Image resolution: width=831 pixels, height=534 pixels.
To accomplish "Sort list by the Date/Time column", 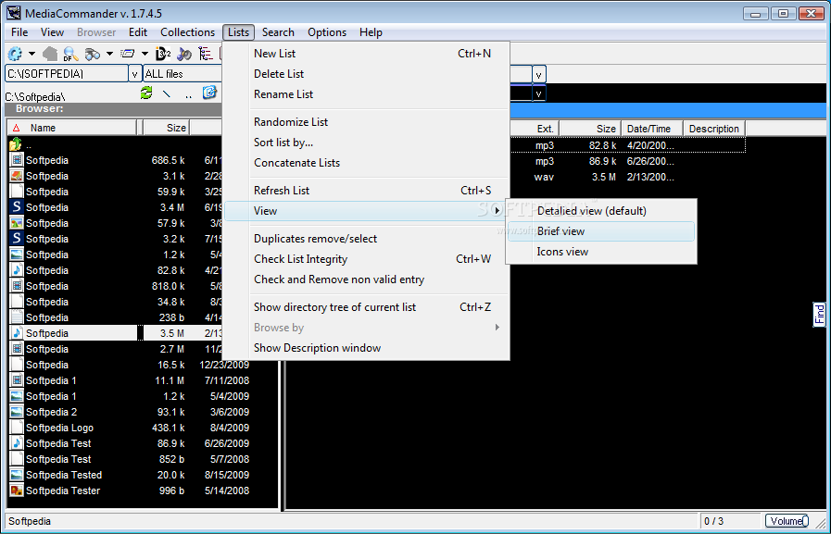I will click(x=652, y=129).
